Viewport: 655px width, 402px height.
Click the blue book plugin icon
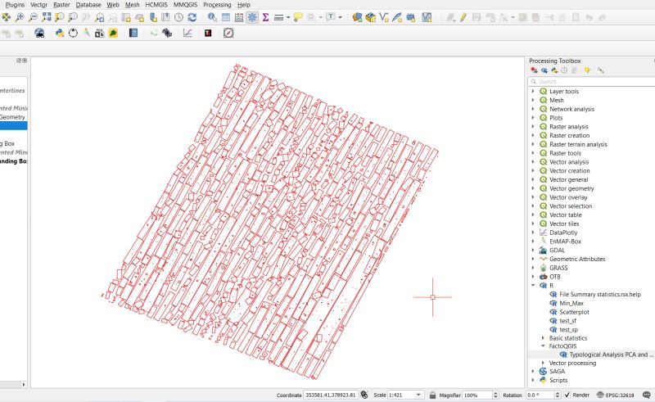pos(133,33)
